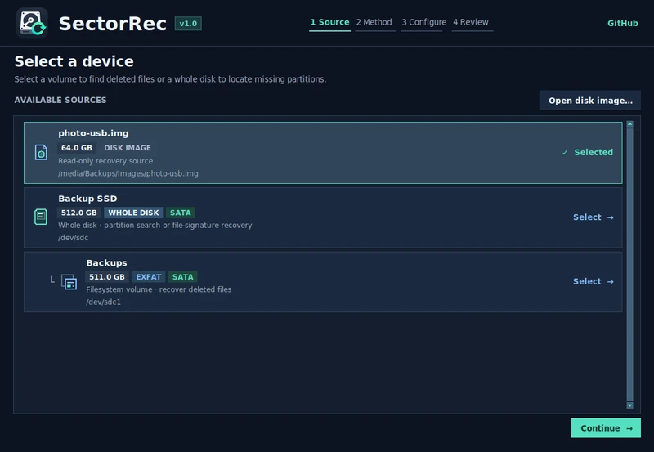Click the SectorRec app title

113,24
